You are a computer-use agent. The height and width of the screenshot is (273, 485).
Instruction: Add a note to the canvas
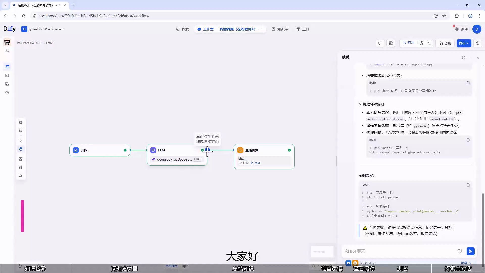coord(21,130)
